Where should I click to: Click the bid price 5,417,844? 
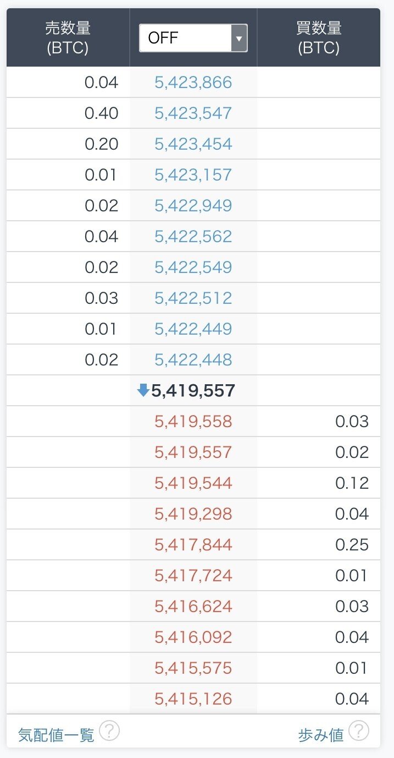192,544
